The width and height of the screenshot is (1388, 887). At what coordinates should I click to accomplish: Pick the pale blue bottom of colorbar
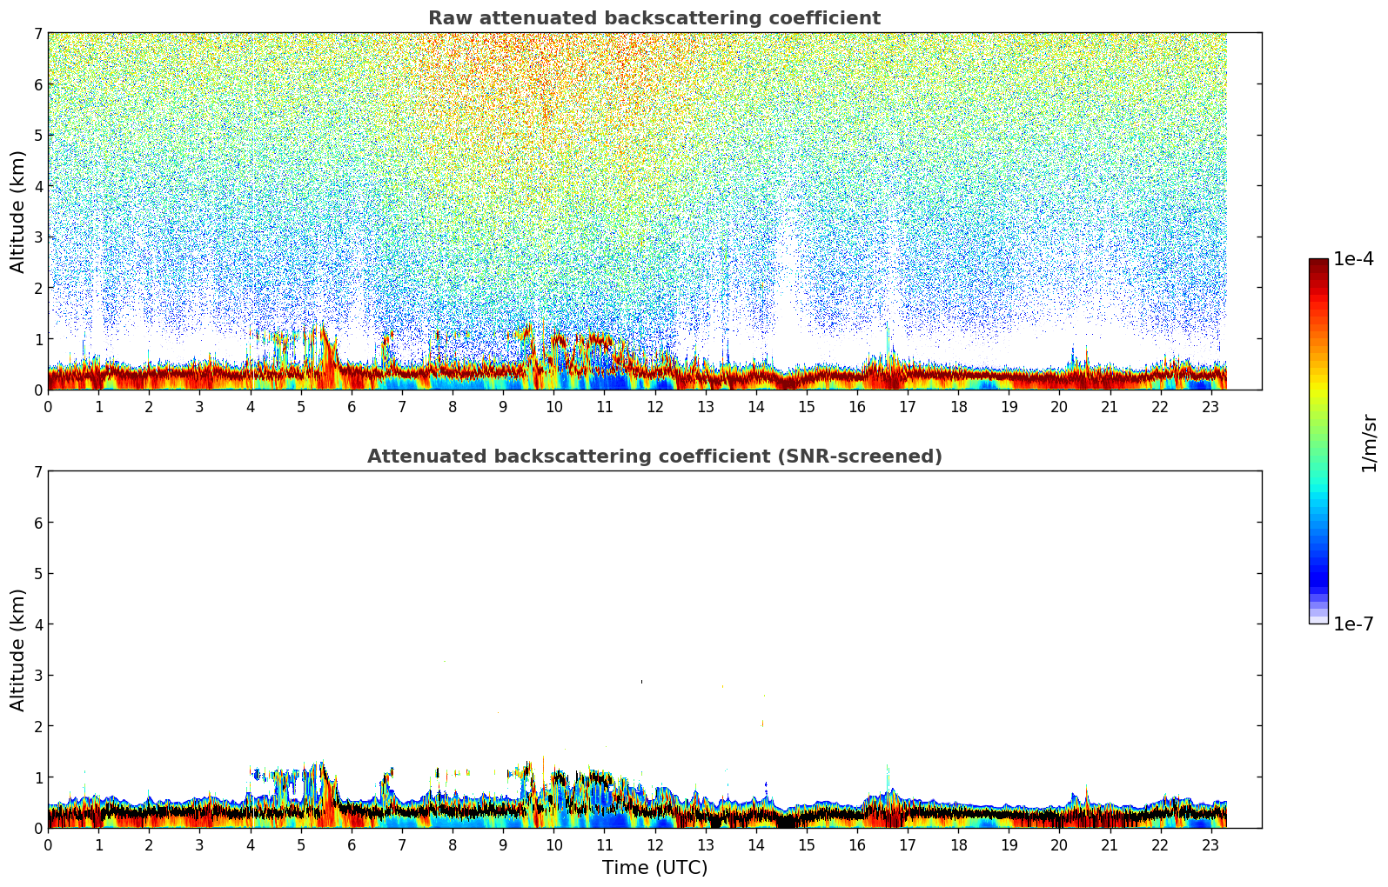[1318, 617]
